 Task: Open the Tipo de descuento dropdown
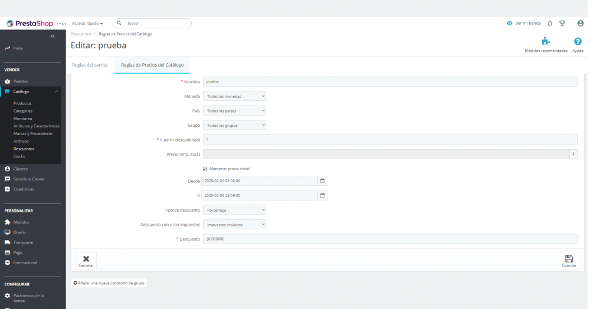[234, 210]
